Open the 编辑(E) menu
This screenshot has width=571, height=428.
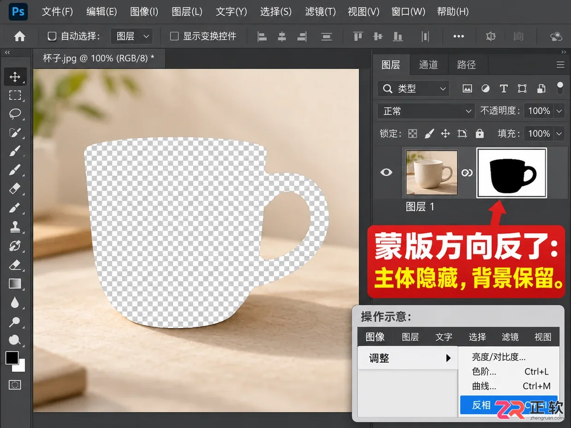point(101,12)
